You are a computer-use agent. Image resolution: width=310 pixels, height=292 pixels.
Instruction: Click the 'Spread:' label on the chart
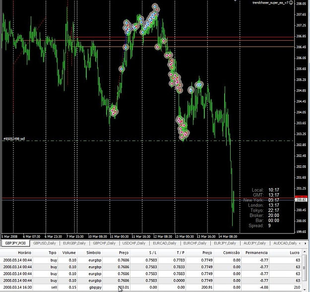pyautogui.click(x=256, y=225)
